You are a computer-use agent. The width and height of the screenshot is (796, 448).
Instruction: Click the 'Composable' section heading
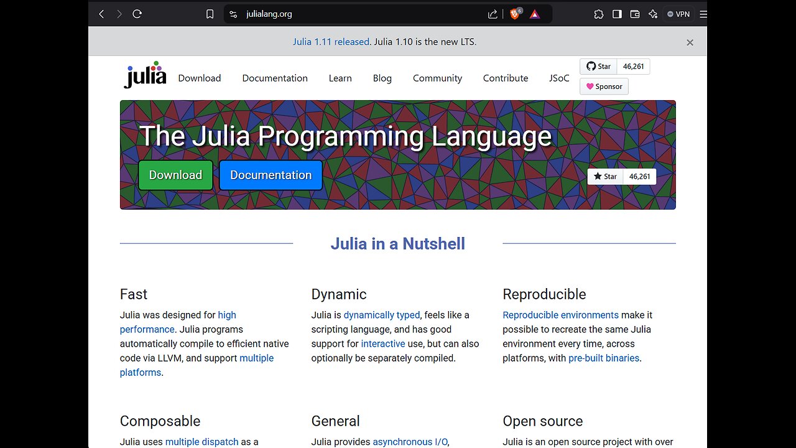160,421
